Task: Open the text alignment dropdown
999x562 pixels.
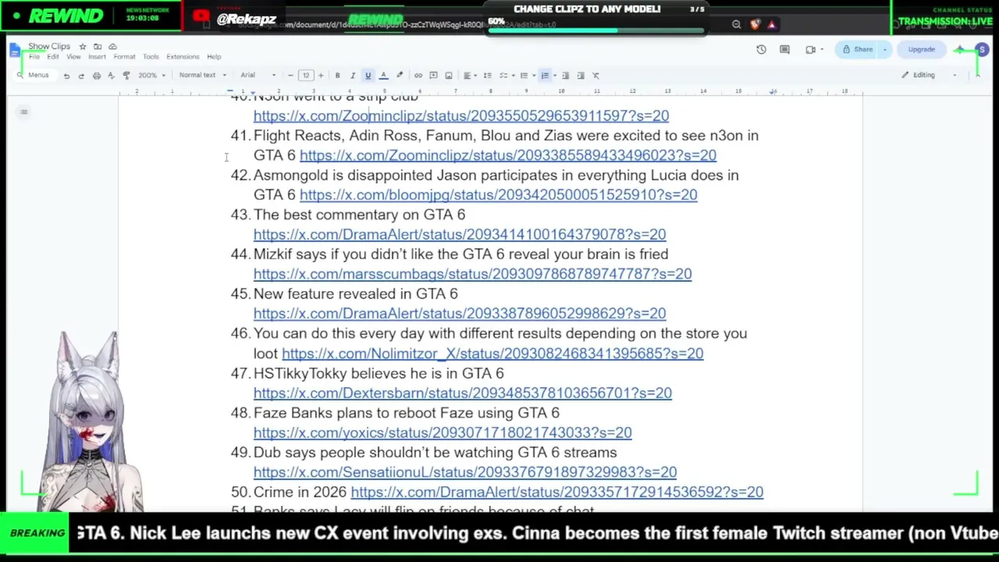Action: [x=470, y=76]
